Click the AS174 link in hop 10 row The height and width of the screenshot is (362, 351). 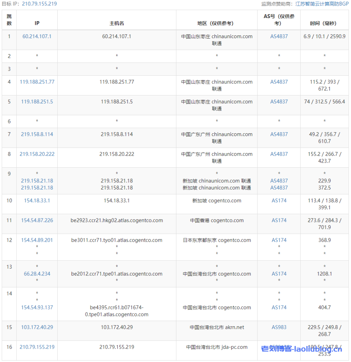[x=279, y=200]
